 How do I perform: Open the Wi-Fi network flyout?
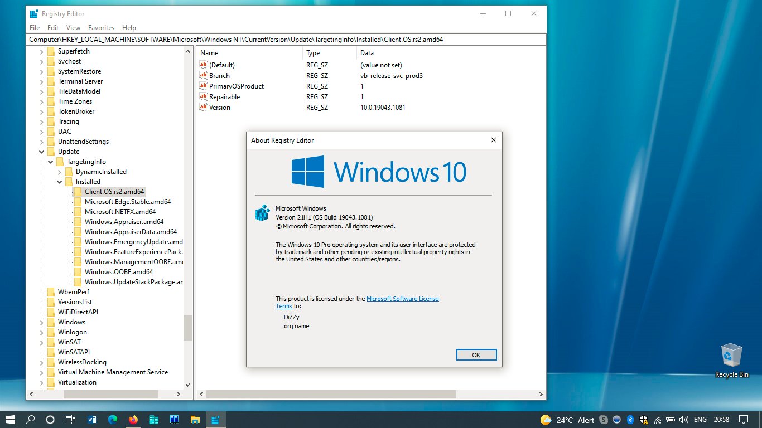click(x=658, y=420)
